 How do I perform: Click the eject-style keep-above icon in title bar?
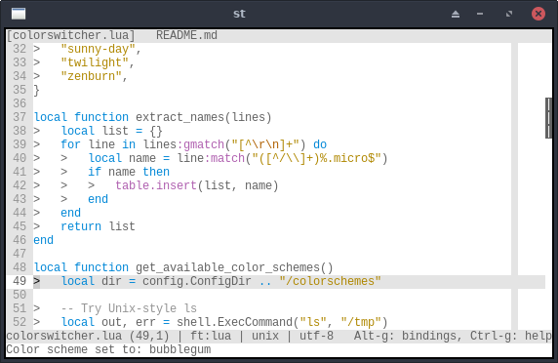coord(456,15)
